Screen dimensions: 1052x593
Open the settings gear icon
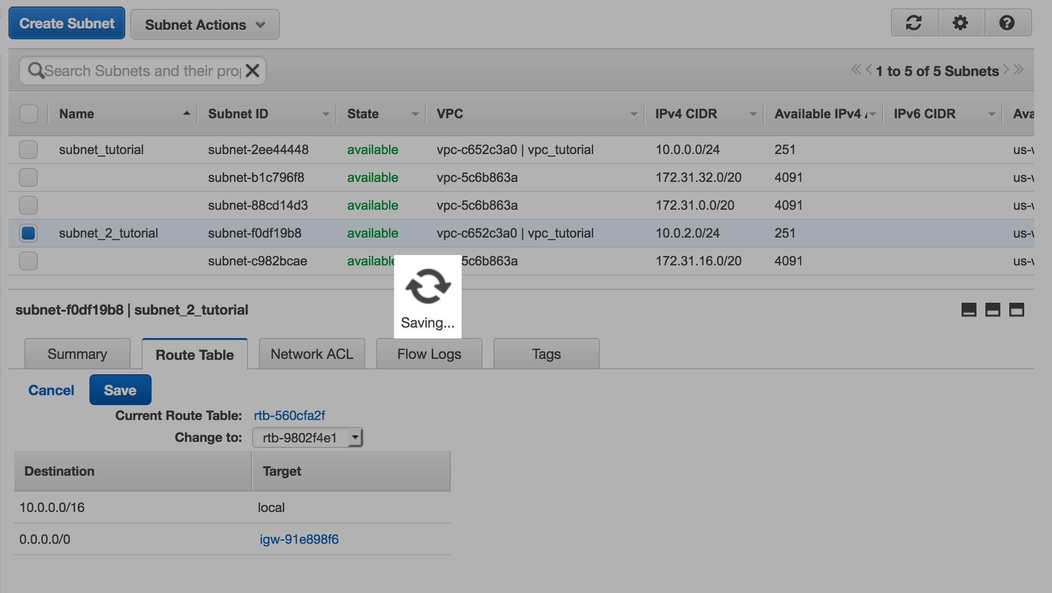[960, 23]
